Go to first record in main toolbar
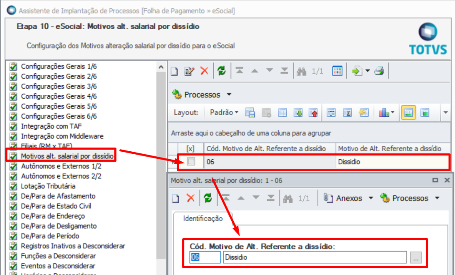This screenshot has width=455, height=275. click(x=239, y=71)
